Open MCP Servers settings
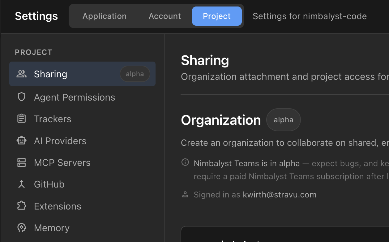 [82, 162]
